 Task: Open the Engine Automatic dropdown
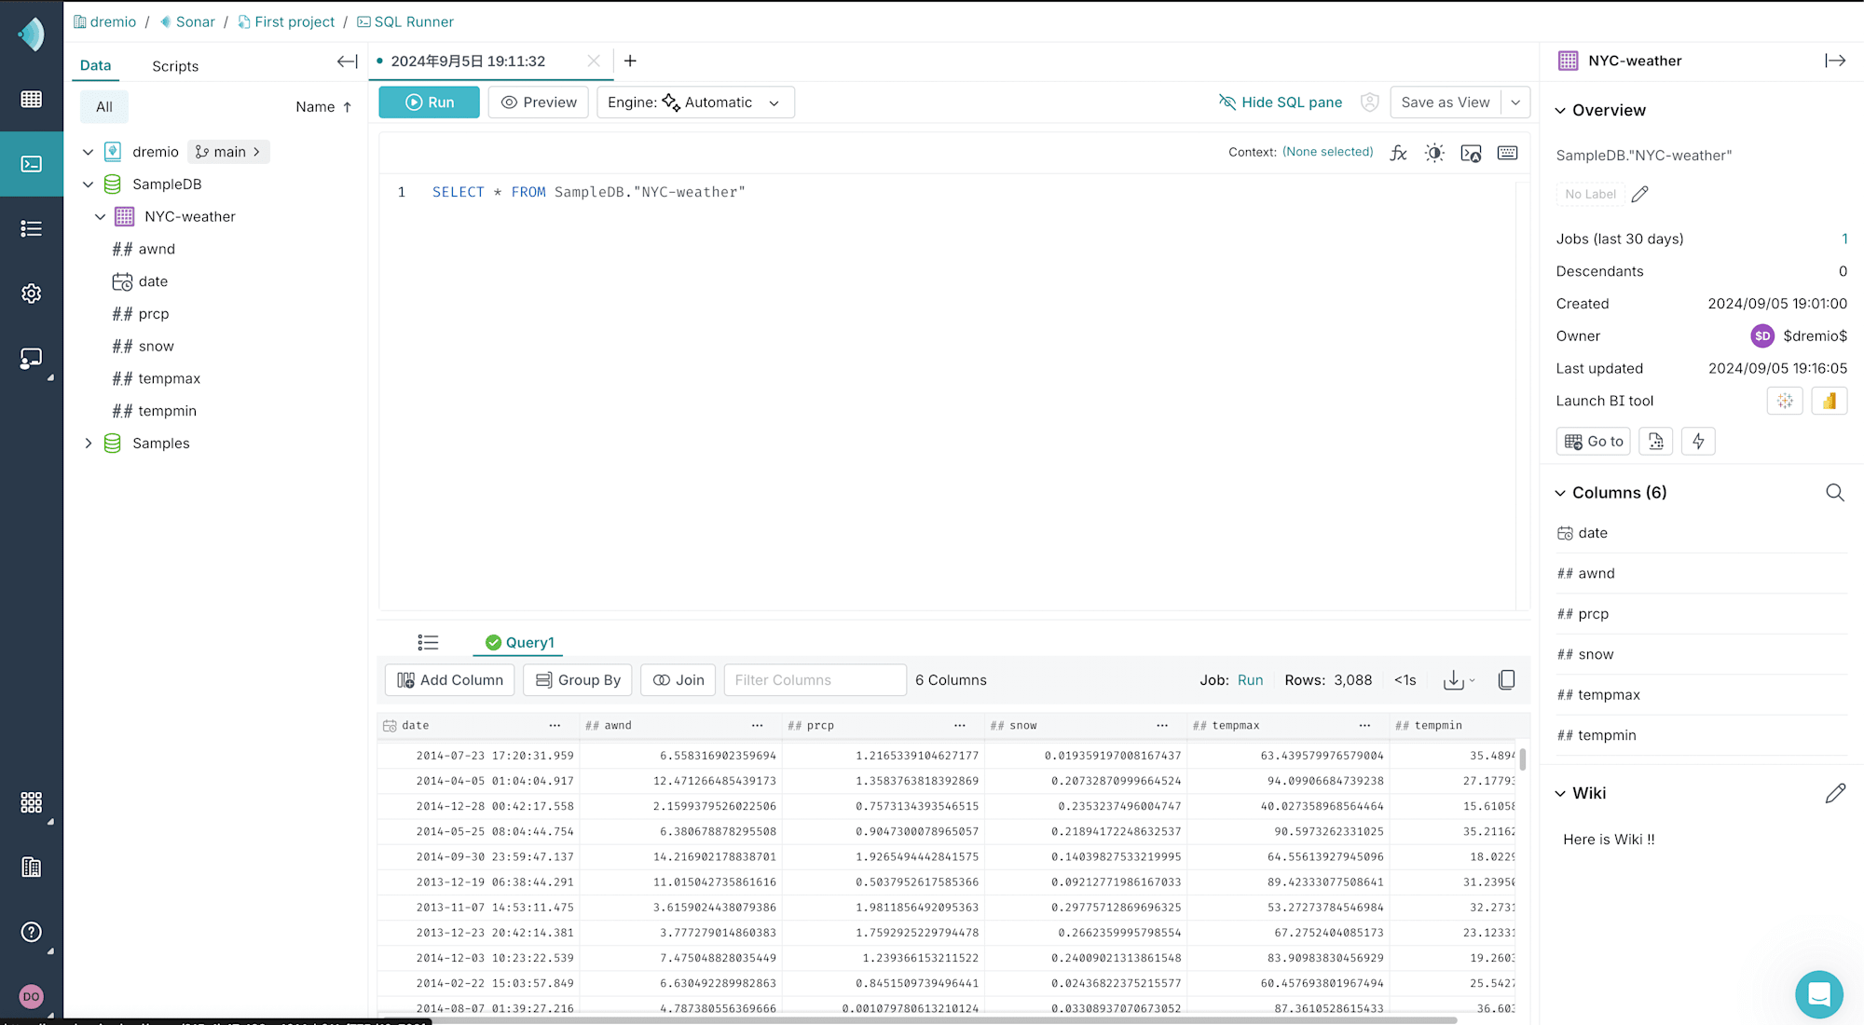click(x=695, y=102)
